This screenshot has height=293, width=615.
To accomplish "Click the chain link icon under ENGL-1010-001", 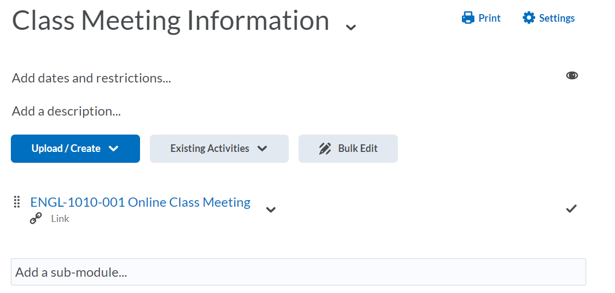I will click(36, 219).
